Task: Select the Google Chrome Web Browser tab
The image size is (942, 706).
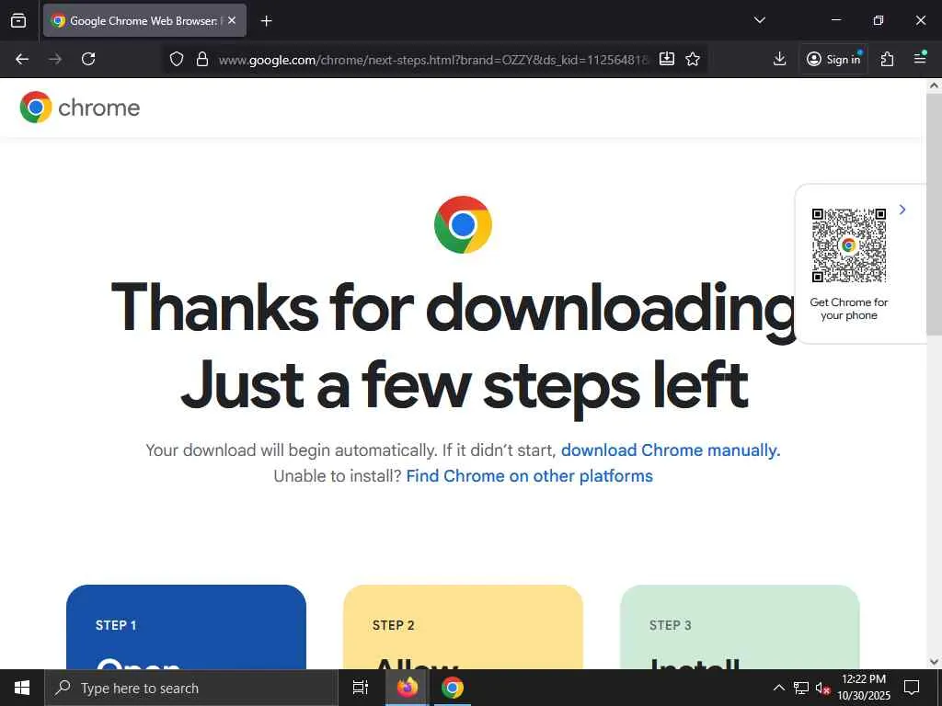Action: point(144,20)
